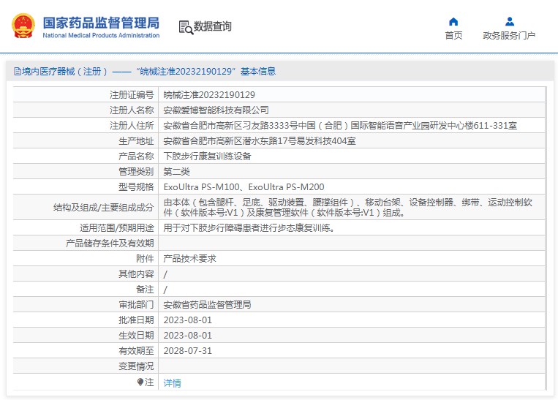This screenshot has width=558, height=400.
Task: Select product name 下肢步行康复训练设备
Action: (207, 156)
